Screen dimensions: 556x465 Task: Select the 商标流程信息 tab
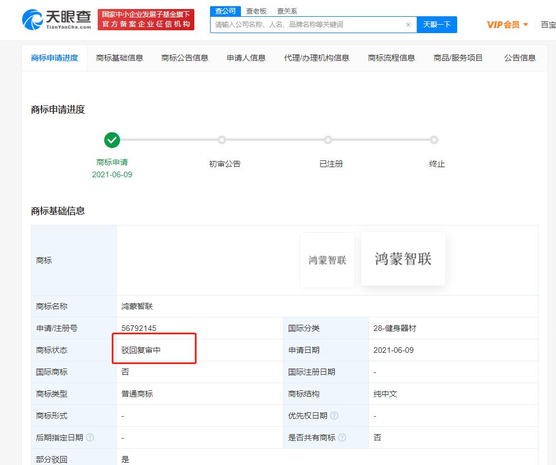pos(391,58)
